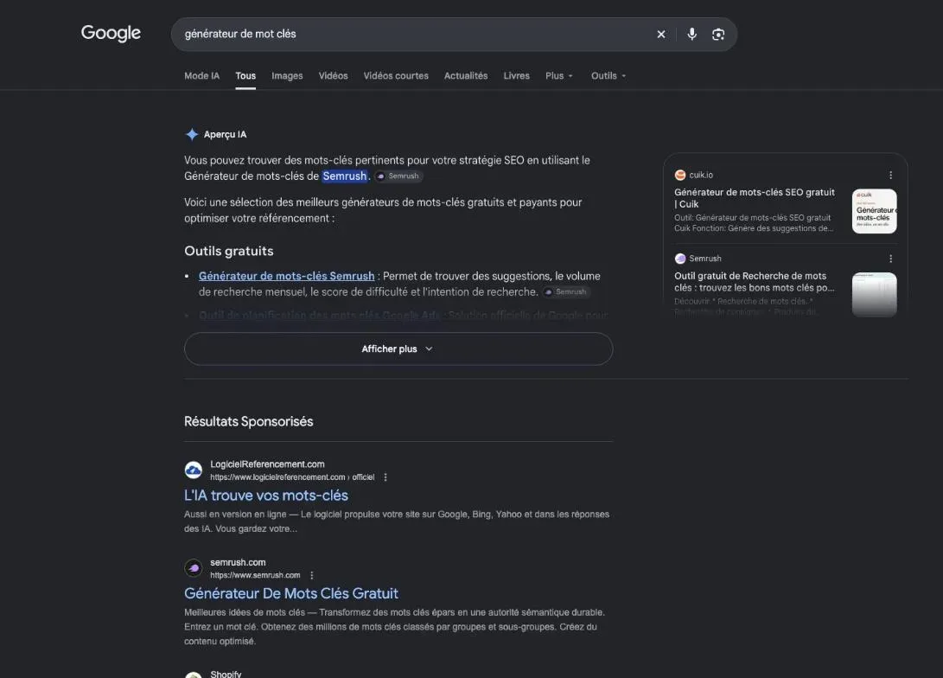
Task: Clear the search query with the X icon
Action: click(x=661, y=35)
